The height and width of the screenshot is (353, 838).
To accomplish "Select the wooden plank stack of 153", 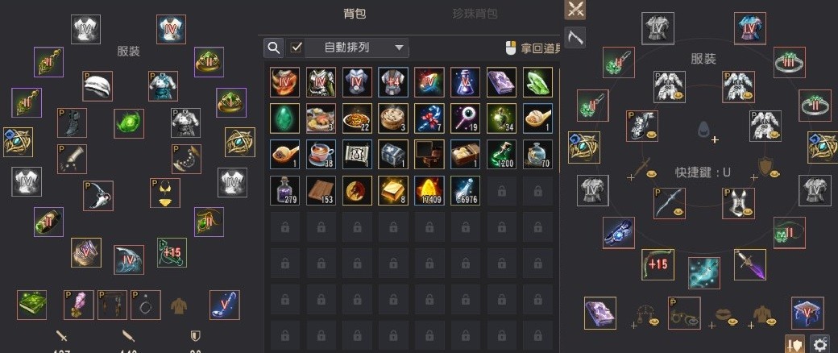I will 322,190.
